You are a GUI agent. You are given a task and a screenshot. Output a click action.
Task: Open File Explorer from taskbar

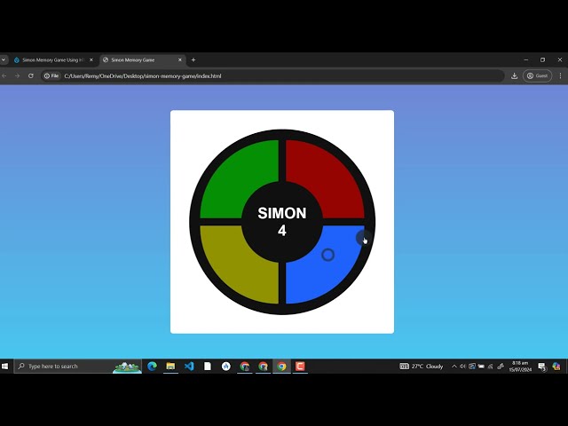click(x=170, y=367)
